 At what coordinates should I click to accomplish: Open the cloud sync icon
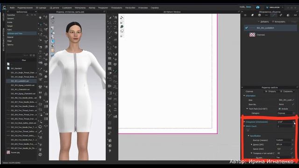257,7
